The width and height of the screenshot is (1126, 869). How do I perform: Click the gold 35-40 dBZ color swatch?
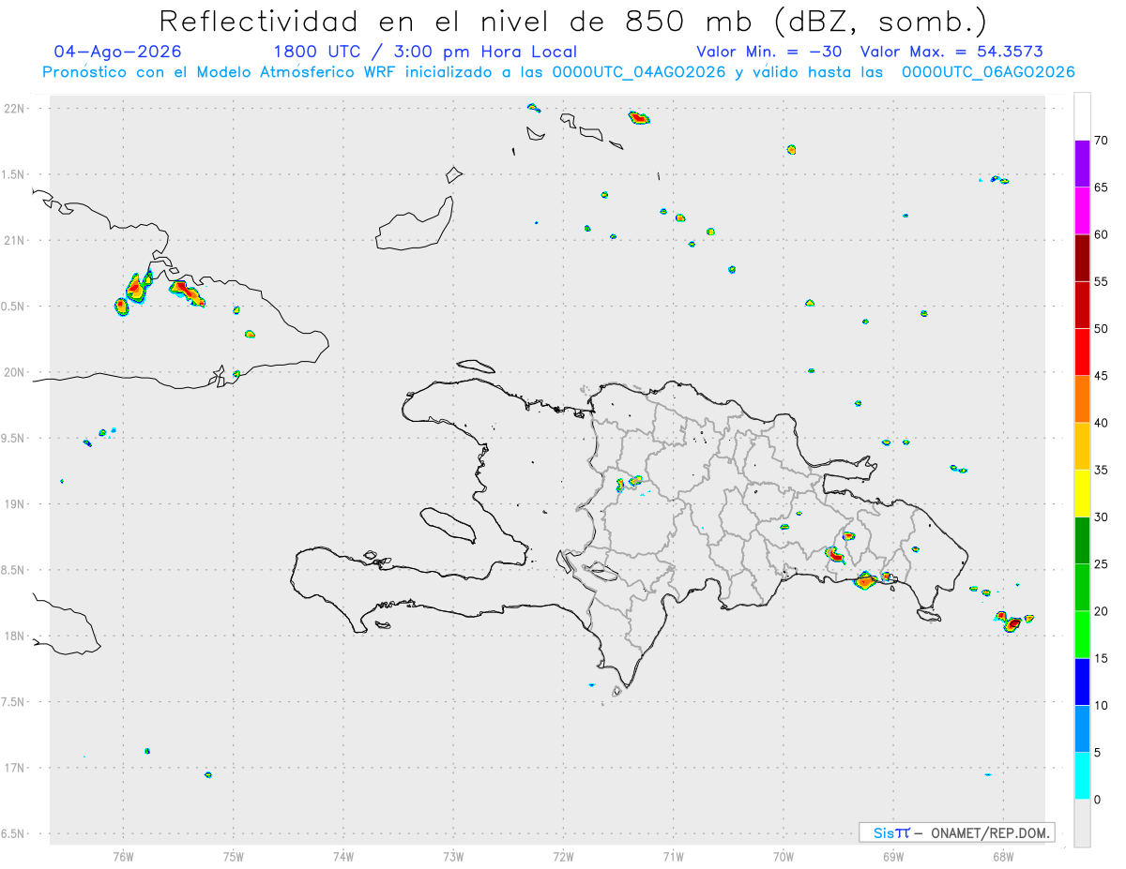[1082, 446]
